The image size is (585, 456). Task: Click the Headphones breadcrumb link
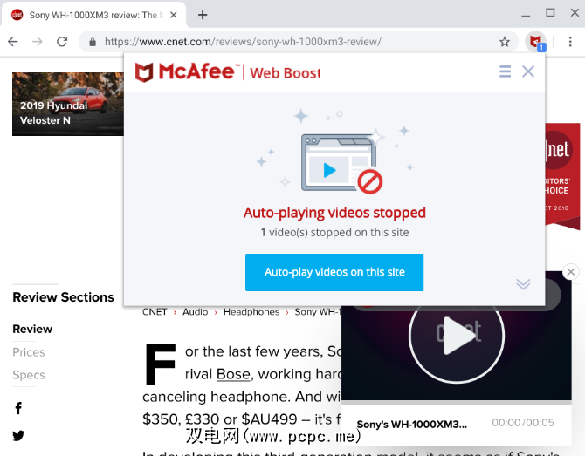[x=251, y=312]
